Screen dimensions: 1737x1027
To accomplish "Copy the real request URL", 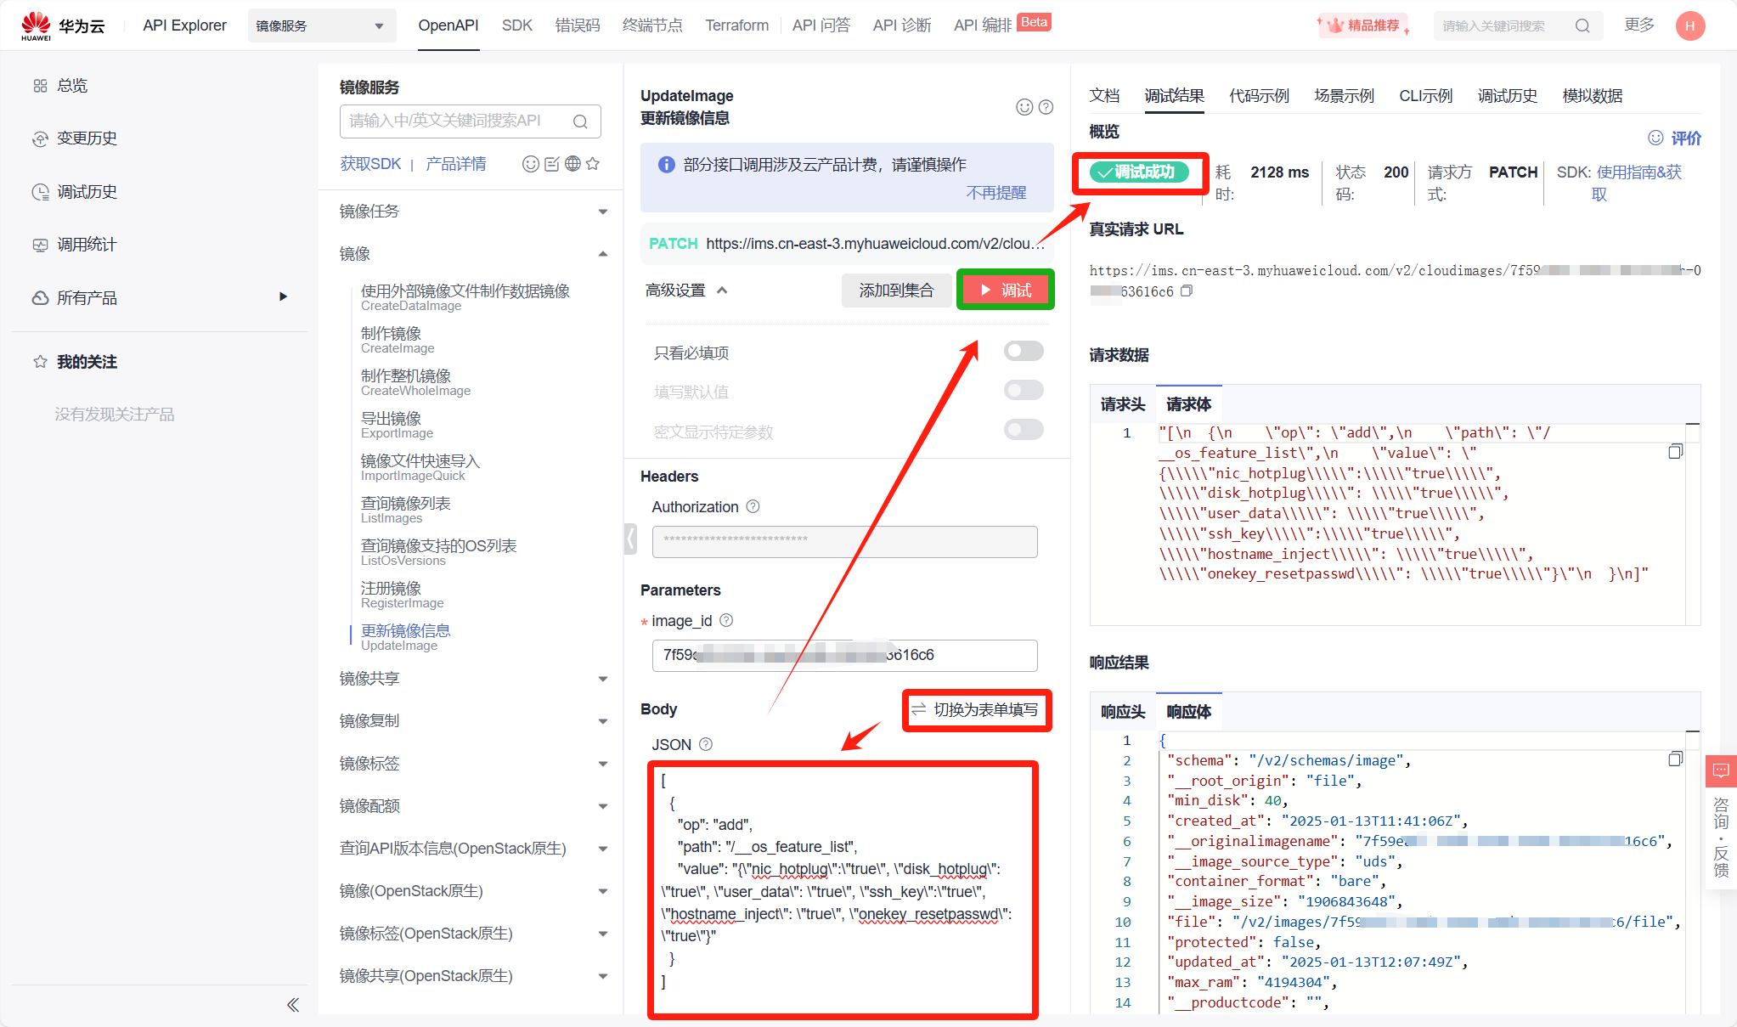I will click(1187, 291).
